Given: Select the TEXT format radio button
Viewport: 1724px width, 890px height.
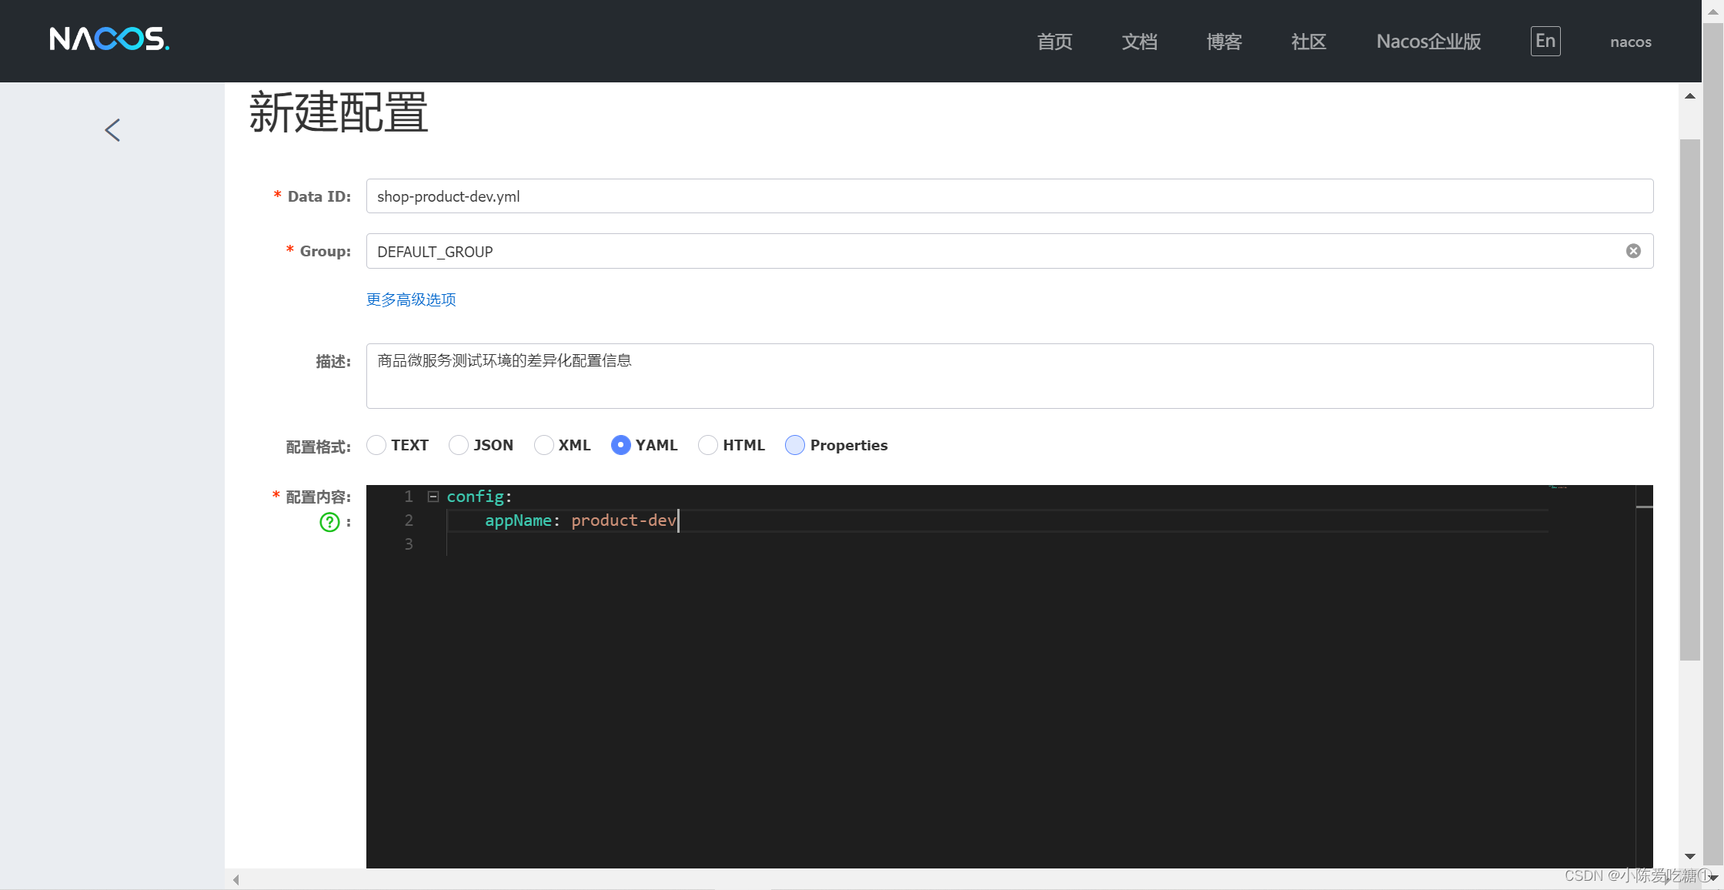Looking at the screenshot, I should pyautogui.click(x=376, y=445).
